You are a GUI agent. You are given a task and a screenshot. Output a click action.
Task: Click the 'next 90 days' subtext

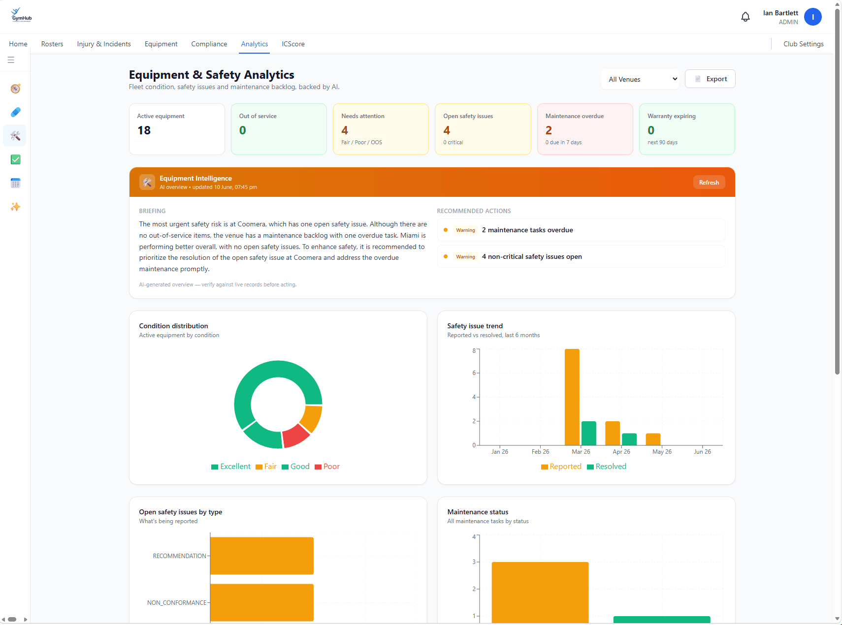[662, 142]
